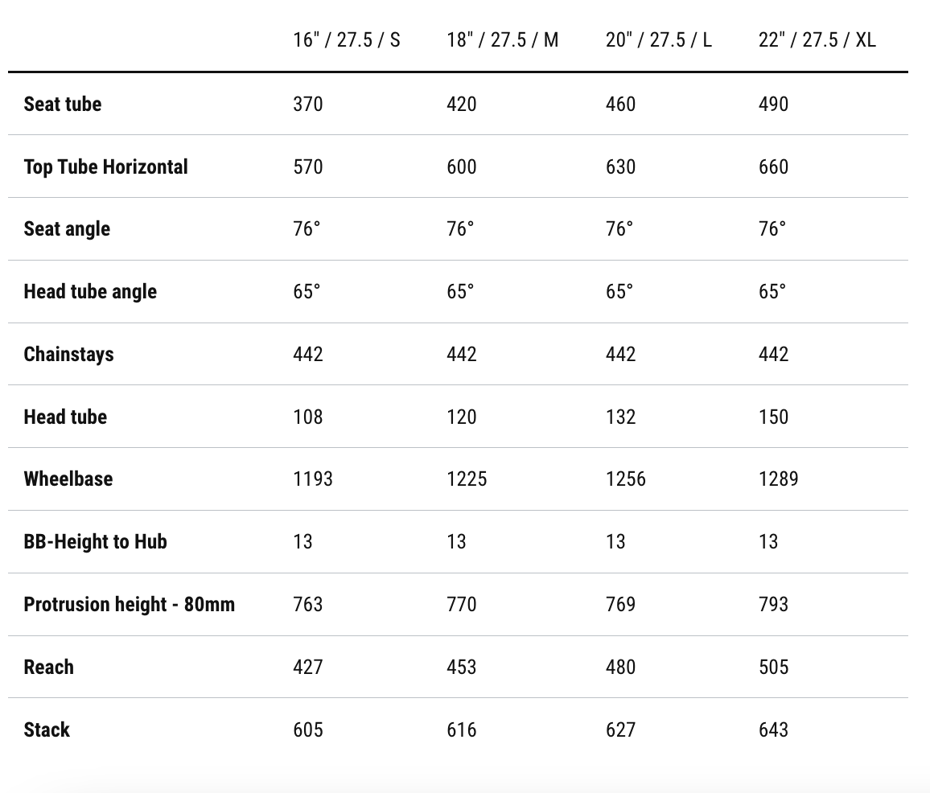Select the Stack row label
The image size is (930, 793).
pos(47,730)
